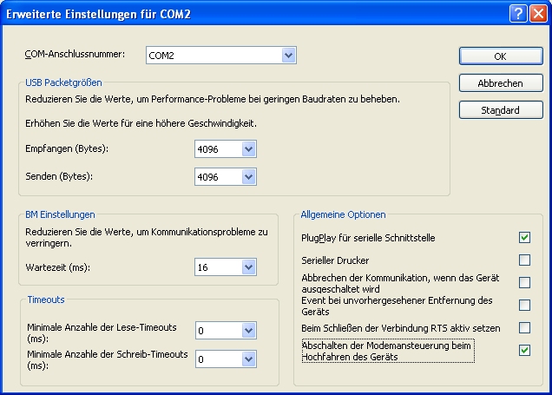Uncheck Abschalten der Modemansteuerung checkbox

[524, 350]
